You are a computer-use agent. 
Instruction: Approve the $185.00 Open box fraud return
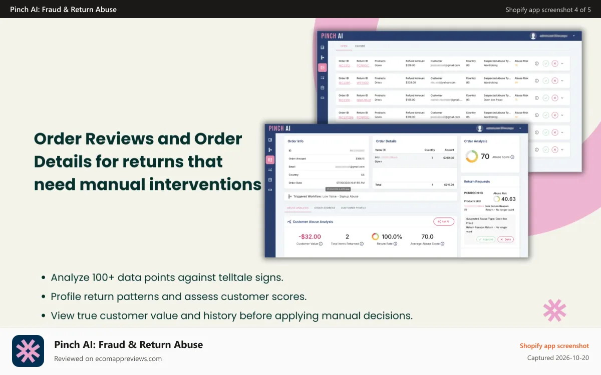(x=545, y=97)
